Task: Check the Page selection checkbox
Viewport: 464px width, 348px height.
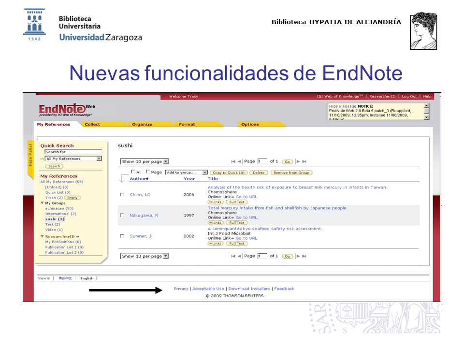Action: coord(148,172)
